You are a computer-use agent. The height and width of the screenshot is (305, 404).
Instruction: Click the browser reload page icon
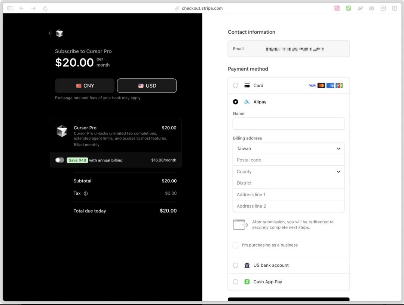(45, 8)
